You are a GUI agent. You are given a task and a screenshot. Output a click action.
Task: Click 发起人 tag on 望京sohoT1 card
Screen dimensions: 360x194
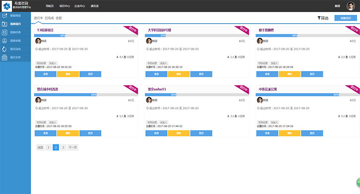tap(164, 122)
